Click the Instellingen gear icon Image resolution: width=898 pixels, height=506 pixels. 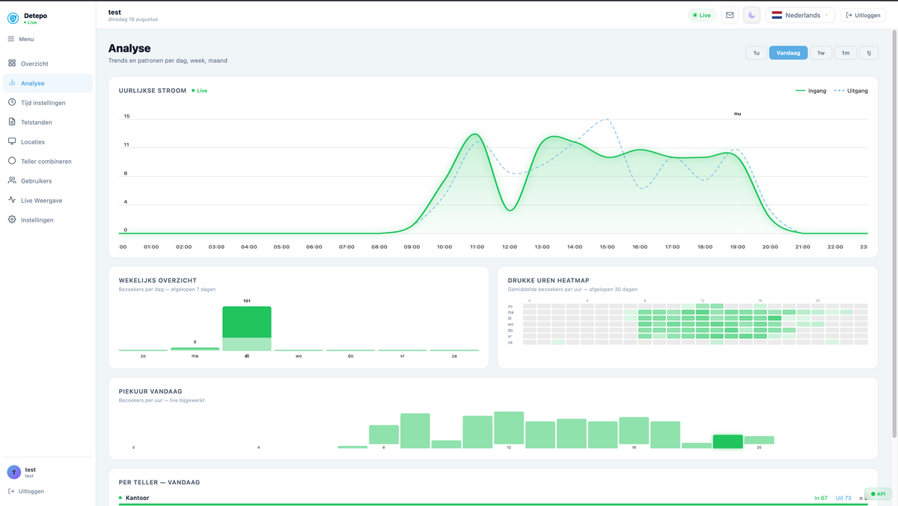pos(12,219)
